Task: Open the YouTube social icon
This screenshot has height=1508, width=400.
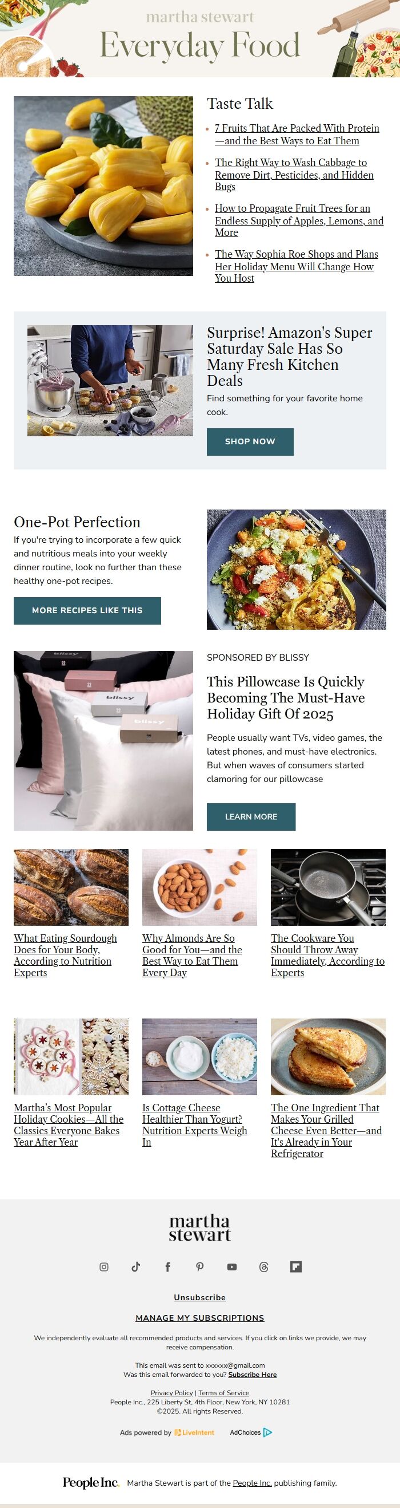Action: 232,1267
